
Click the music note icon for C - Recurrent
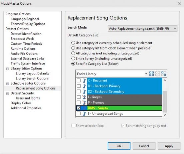(84, 81)
